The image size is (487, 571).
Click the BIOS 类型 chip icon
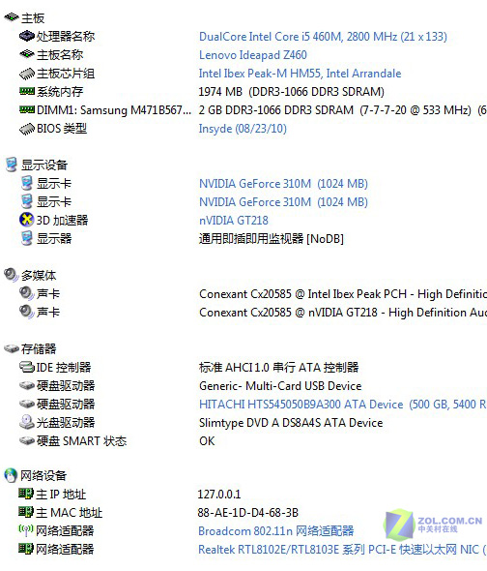pyautogui.click(x=27, y=129)
